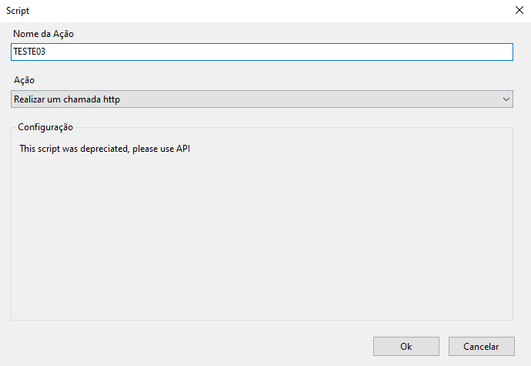Screen dimensions: 531x366
Task: Click the 'Nome da Ação' label
Action: (43, 34)
